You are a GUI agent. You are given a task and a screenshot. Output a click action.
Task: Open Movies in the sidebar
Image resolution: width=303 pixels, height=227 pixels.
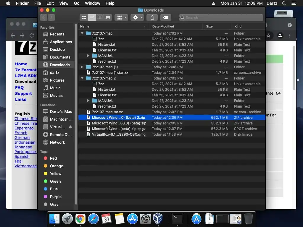[x=56, y=96]
